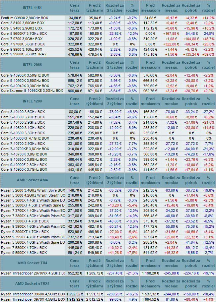The width and height of the screenshot is (216, 302).
Task: Select Ryzen Threadripper 2970WX 4,2GHz product name
Action: tap(33, 273)
